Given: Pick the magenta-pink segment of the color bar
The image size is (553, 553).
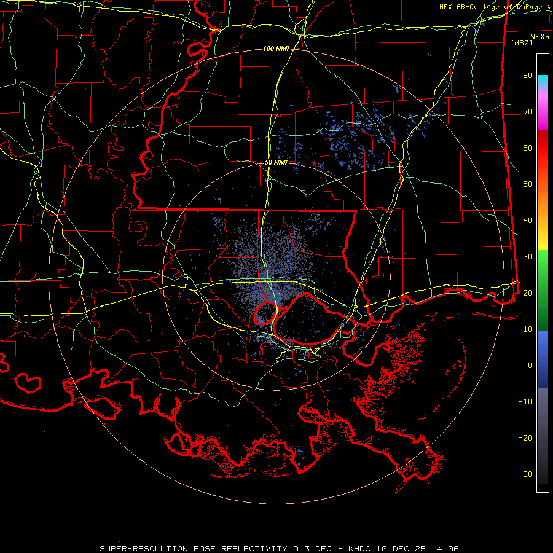Looking at the screenshot, I should click(543, 109).
